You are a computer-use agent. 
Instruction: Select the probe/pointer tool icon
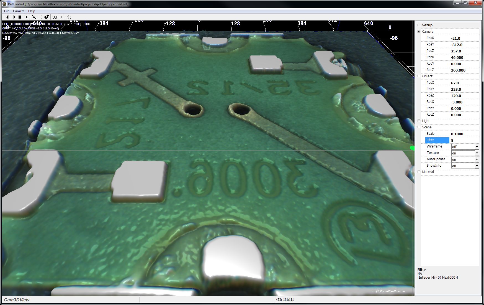(34, 17)
